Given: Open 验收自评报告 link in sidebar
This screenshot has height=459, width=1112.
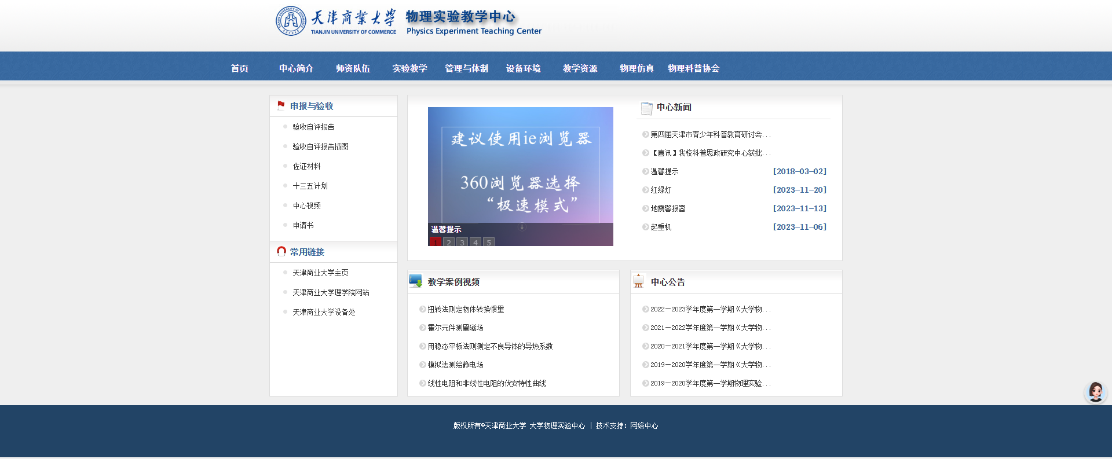Looking at the screenshot, I should click(313, 127).
